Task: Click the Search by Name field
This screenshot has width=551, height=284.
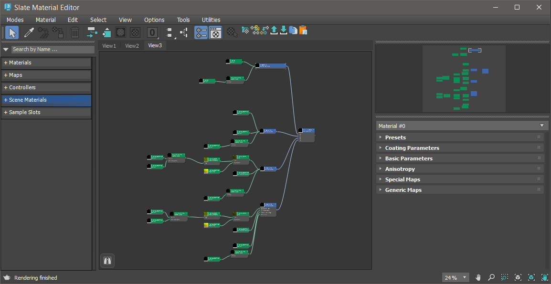Action: [x=53, y=49]
